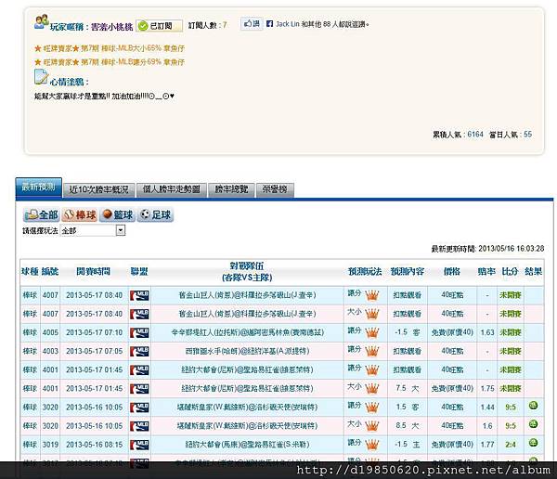Click crown icon in game 3019 row

[x=372, y=445]
